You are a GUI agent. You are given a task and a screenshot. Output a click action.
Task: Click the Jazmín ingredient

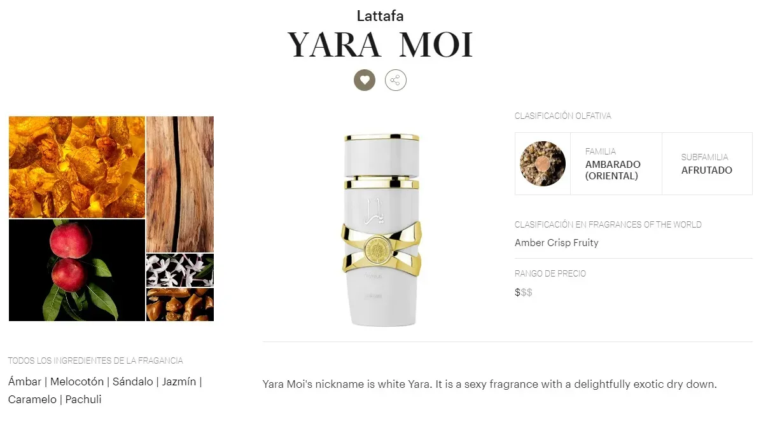tap(179, 381)
